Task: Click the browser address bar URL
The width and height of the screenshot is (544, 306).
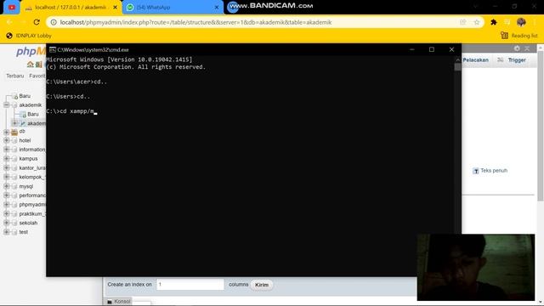Action: (x=195, y=22)
